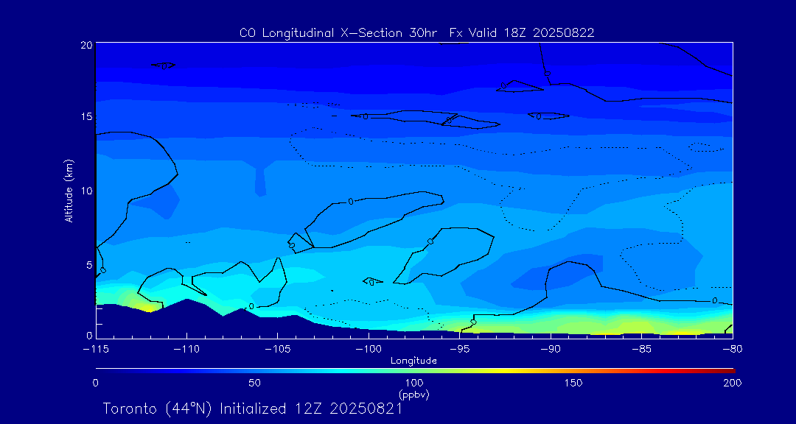This screenshot has width=796, height=424.
Task: Click the longitude tick label "-115"
Action: click(x=95, y=350)
